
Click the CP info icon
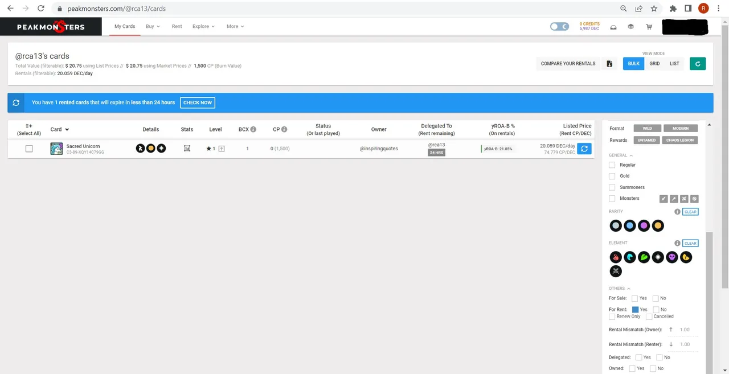284,129
